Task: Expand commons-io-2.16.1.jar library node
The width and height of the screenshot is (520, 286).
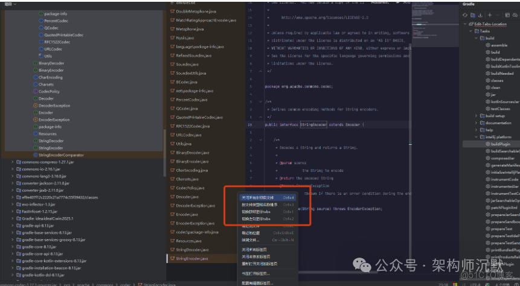Action: (x=13, y=169)
